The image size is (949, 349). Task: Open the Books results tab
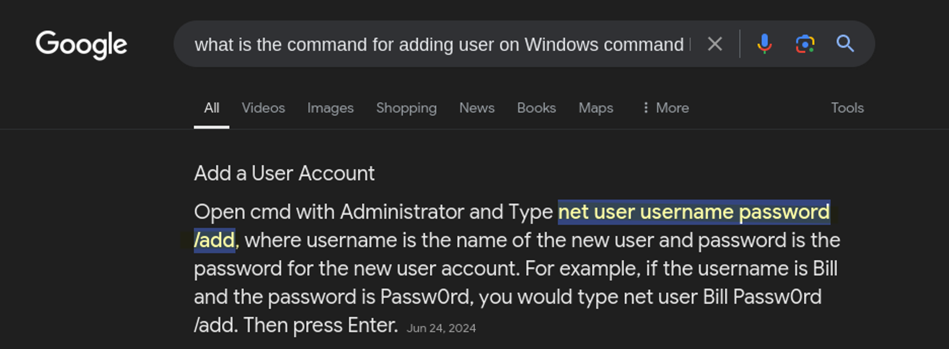point(536,108)
